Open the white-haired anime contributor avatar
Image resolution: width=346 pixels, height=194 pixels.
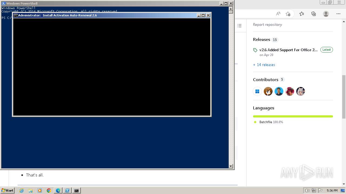[x=301, y=91]
